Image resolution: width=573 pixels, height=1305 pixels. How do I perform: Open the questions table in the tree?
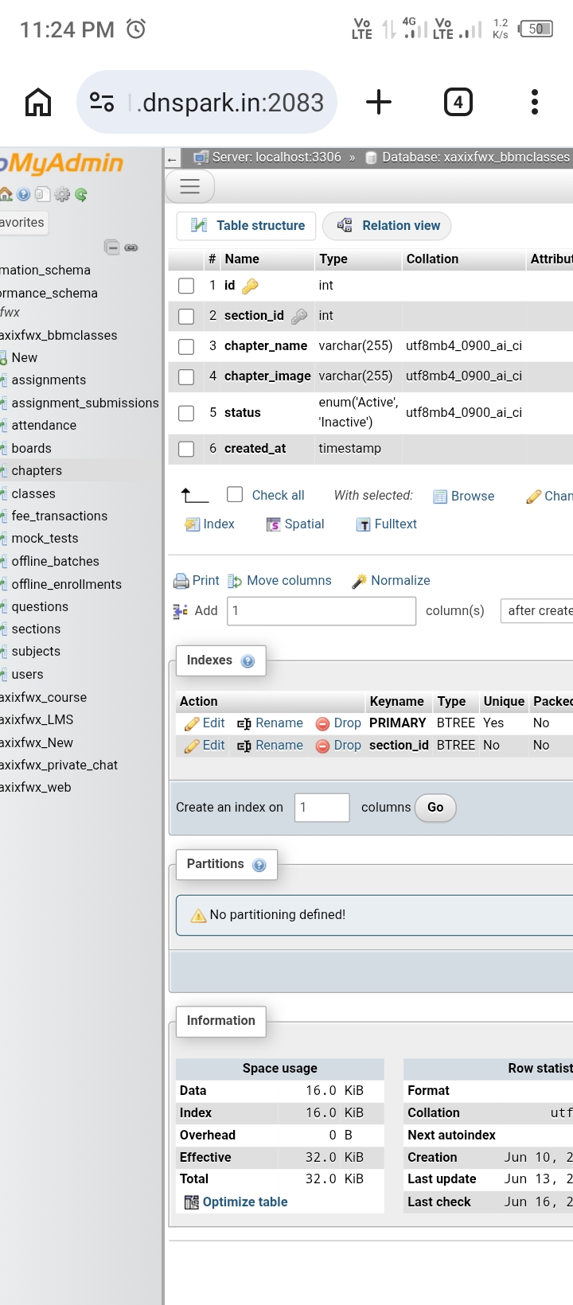40,607
